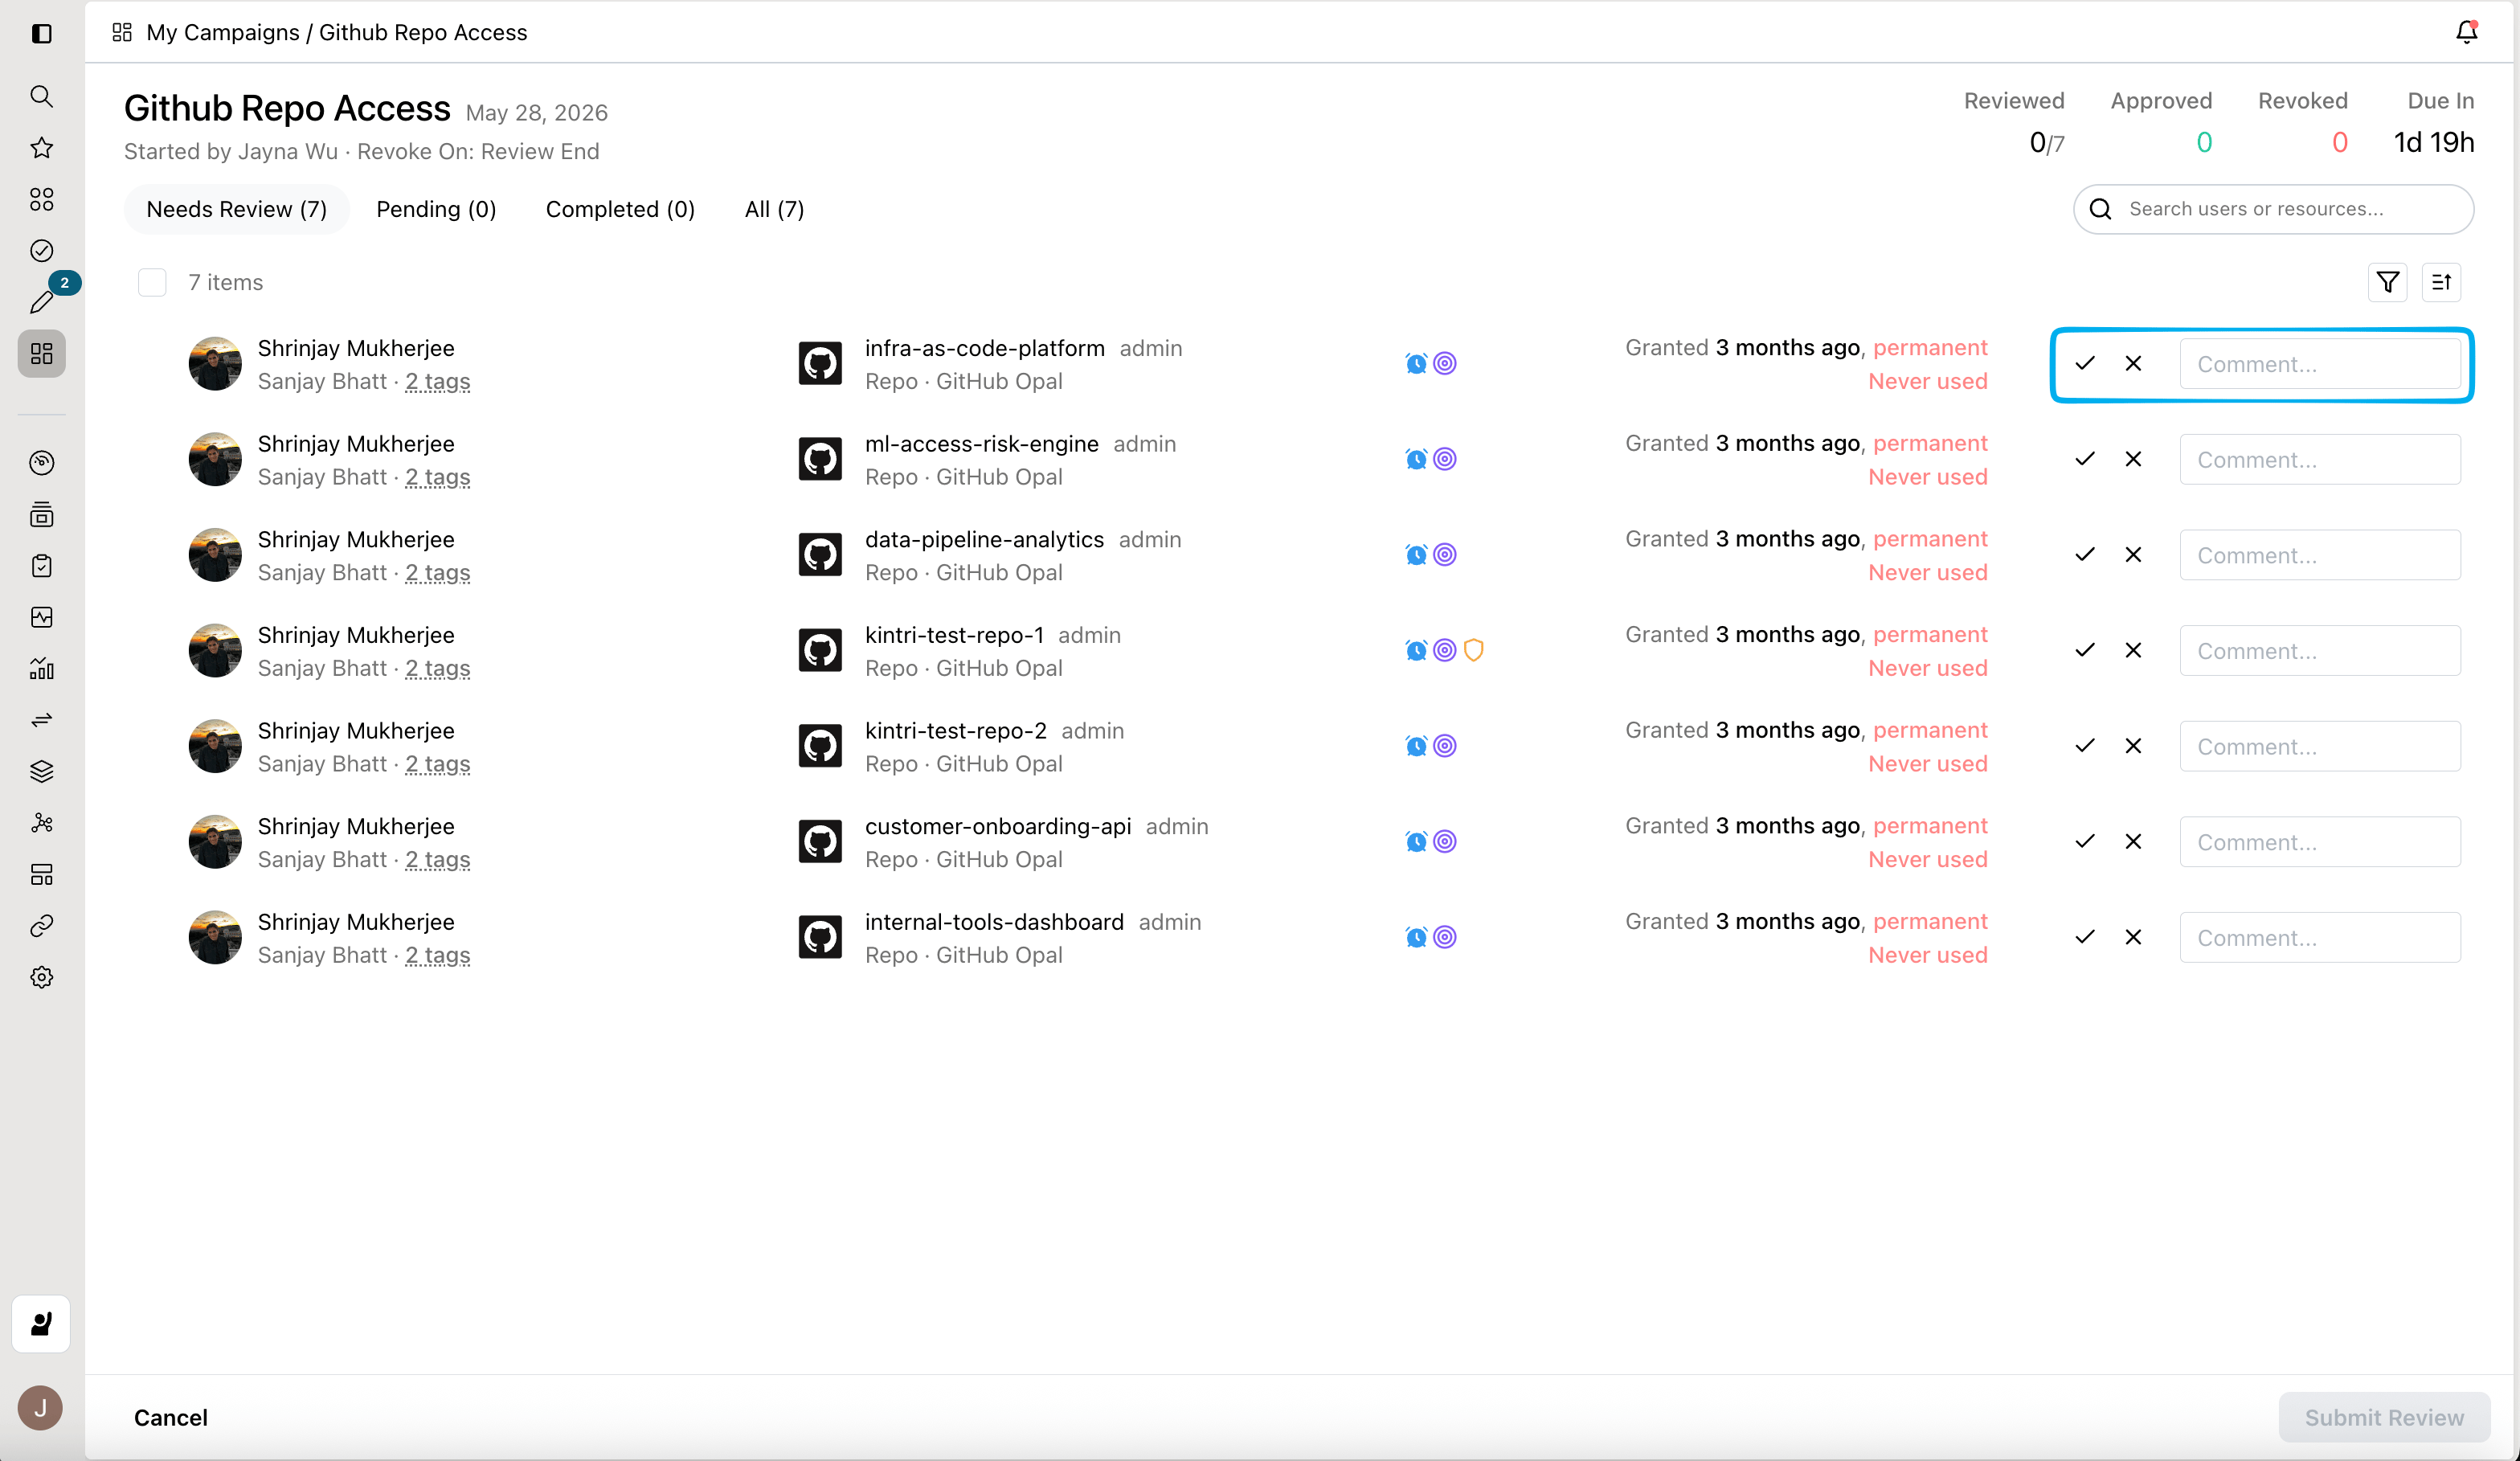Click GitHub logo on customer-onboarding-api row
2520x1461 pixels.
[820, 841]
